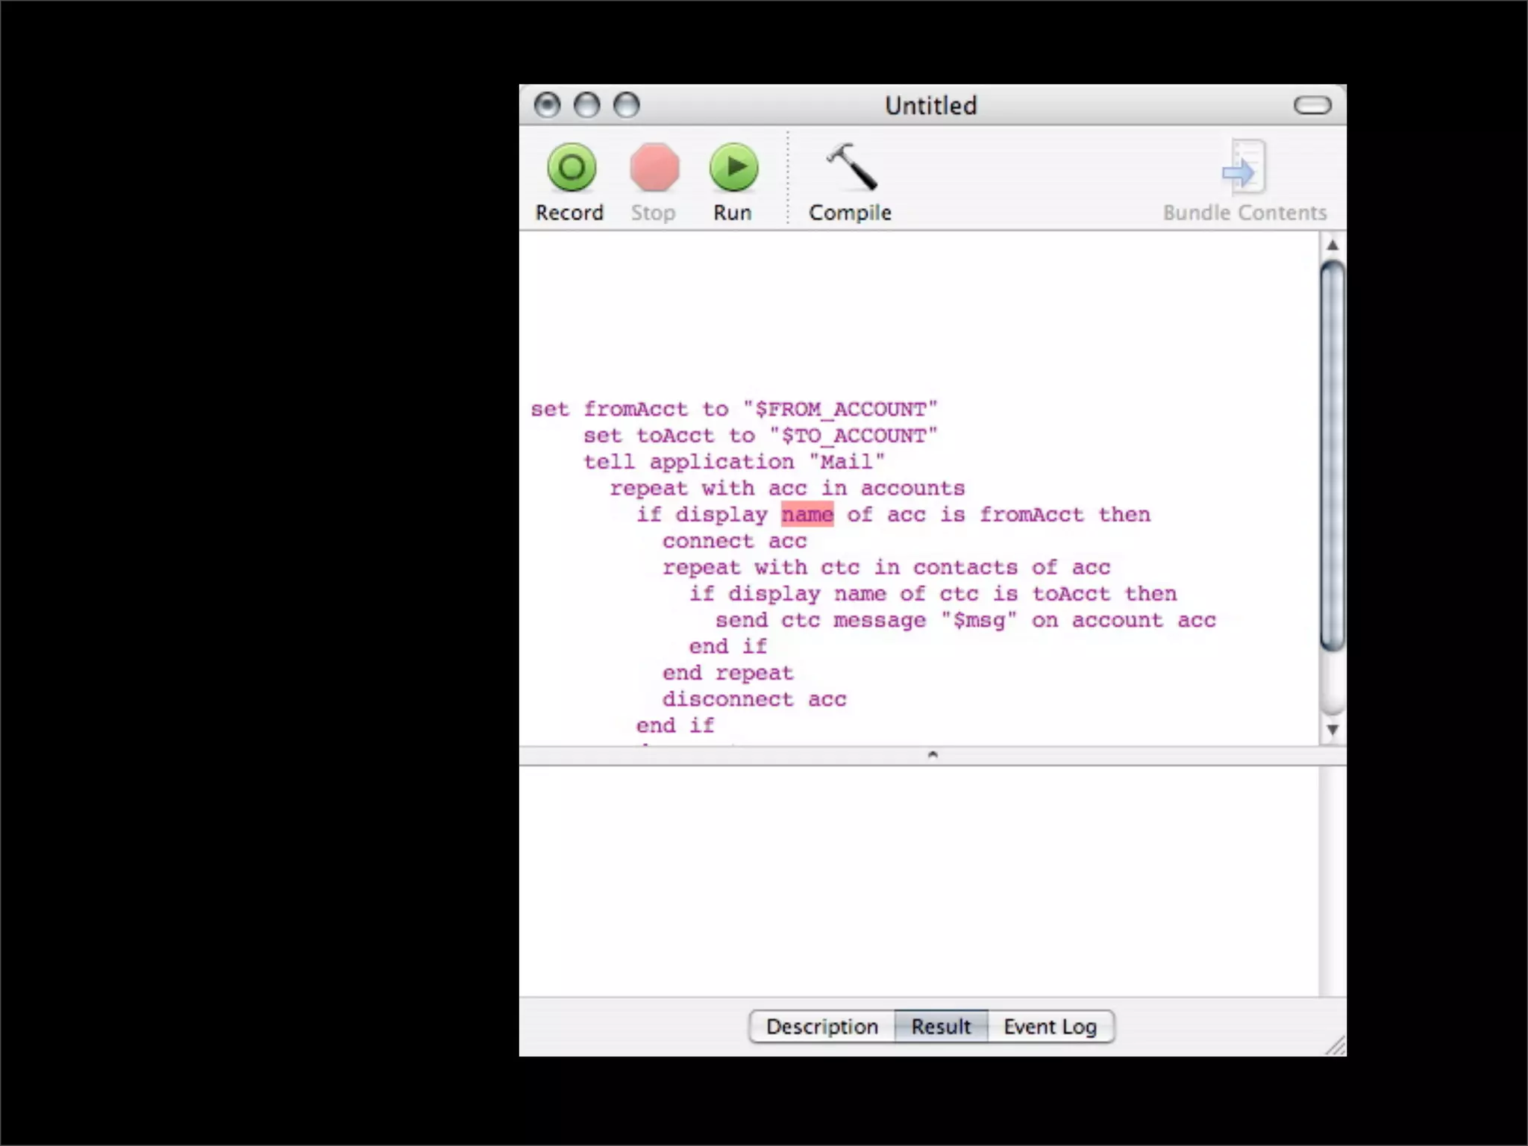The height and width of the screenshot is (1146, 1528).
Task: Click the line tell application "Mail"
Action: [734, 462]
